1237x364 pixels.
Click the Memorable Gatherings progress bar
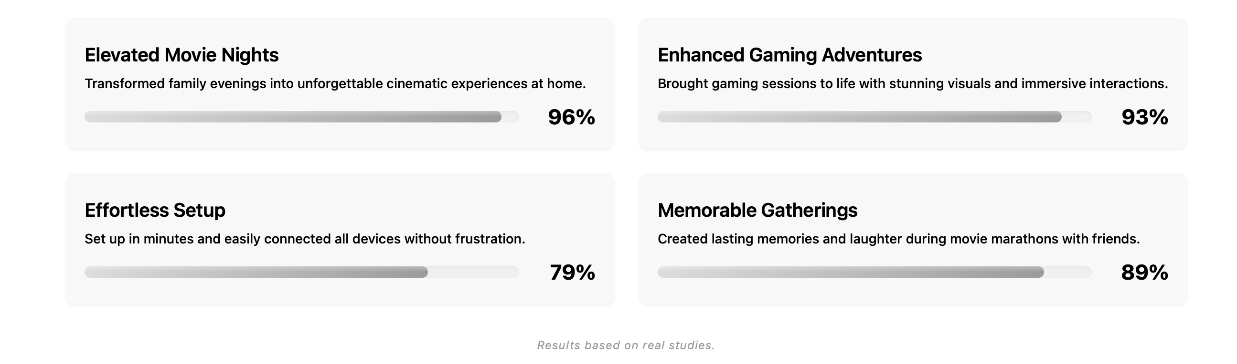[x=874, y=272]
